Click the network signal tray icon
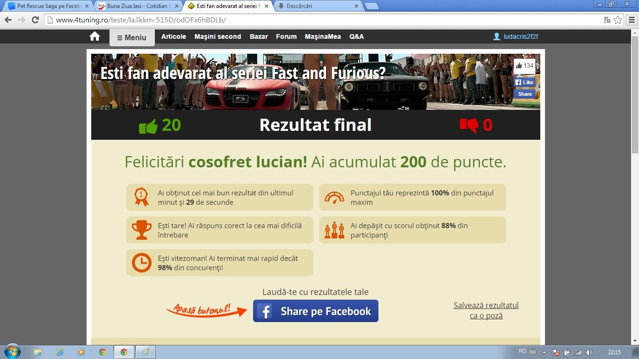 [578, 352]
